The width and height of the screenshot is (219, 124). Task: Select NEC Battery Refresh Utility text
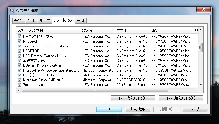44,56
